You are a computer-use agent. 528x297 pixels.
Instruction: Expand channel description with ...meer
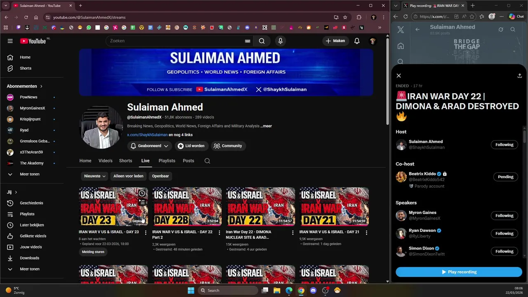(x=266, y=126)
